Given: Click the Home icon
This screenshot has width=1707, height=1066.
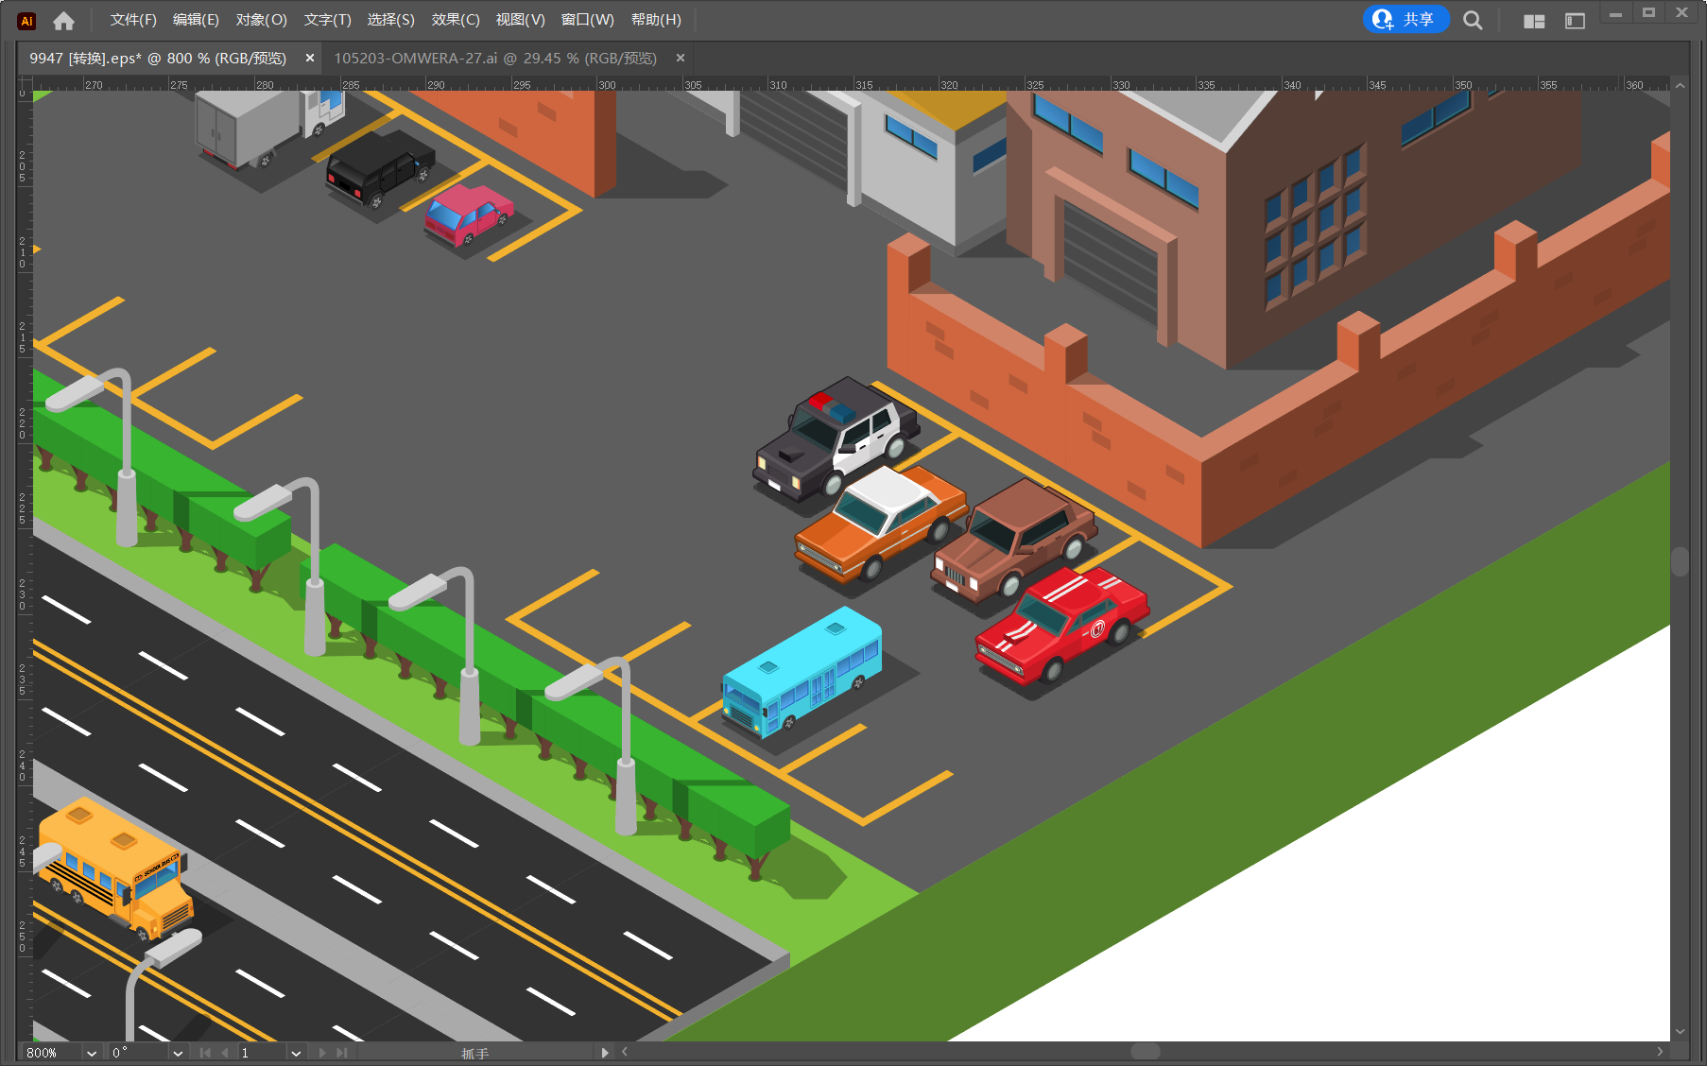Looking at the screenshot, I should pyautogui.click(x=63, y=20).
